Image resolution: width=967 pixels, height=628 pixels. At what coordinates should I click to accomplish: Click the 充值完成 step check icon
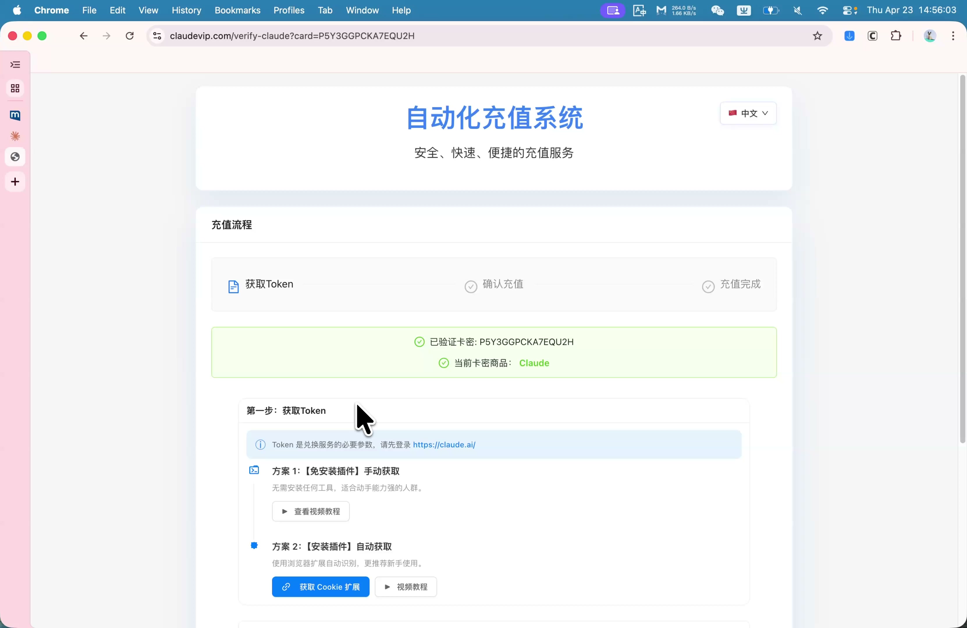pos(708,287)
